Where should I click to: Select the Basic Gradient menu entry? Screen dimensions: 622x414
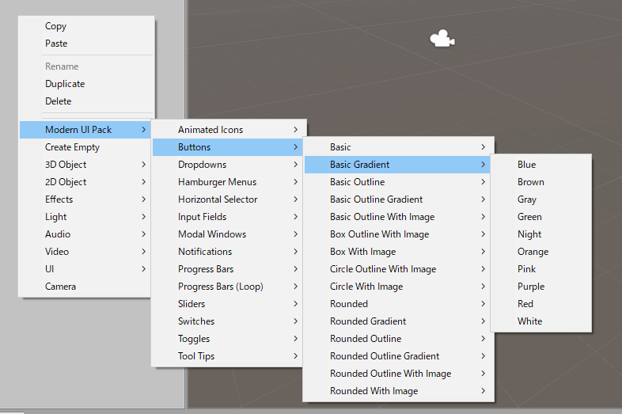click(x=398, y=165)
